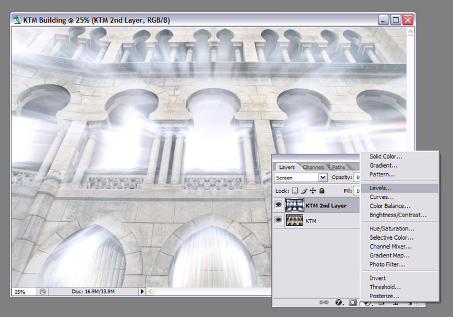Click the status bar preview icon beside zoom
Viewport: 453px width, 317px height.
point(43,292)
